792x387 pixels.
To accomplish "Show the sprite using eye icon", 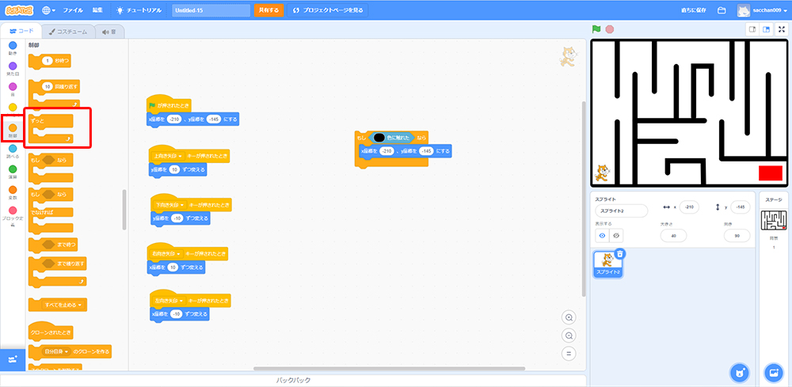I will tap(602, 235).
